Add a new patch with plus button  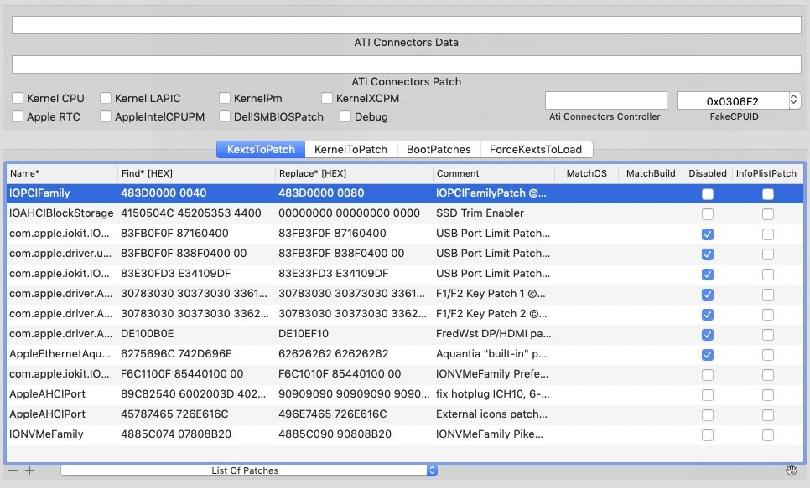[30, 470]
